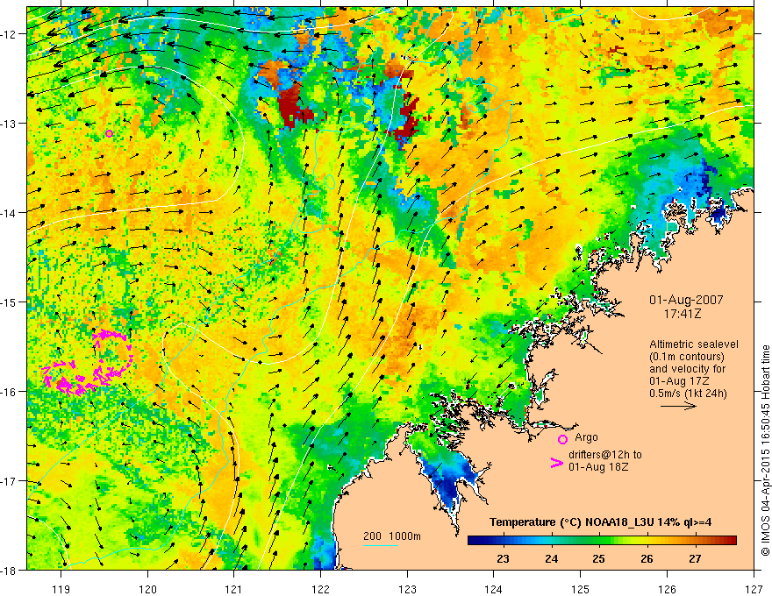Click the colorbar label '24'
The height and width of the screenshot is (596, 772).
tap(551, 559)
